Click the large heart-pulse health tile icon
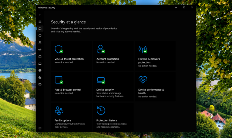This screenshot has height=138, width=232. coord(143,80)
